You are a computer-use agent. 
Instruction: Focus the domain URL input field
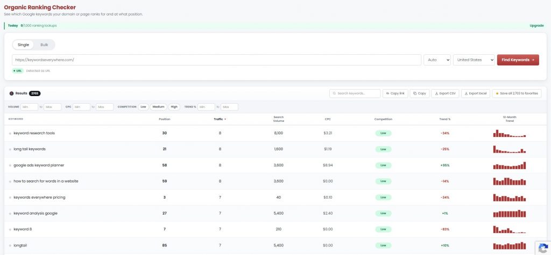pos(216,60)
